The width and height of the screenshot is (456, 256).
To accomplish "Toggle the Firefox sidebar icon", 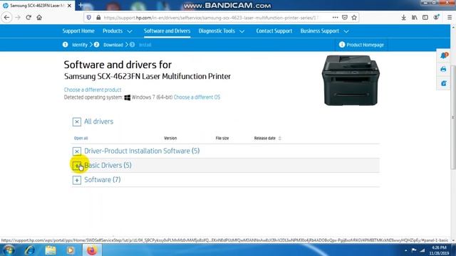I will point(425,18).
